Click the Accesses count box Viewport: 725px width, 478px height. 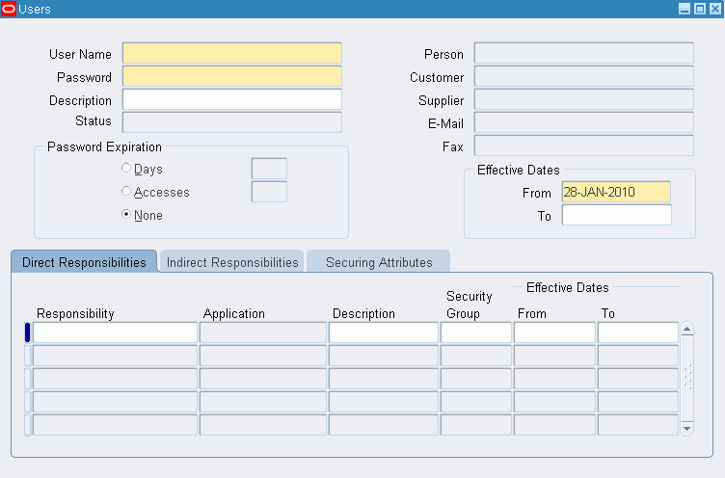click(x=269, y=192)
